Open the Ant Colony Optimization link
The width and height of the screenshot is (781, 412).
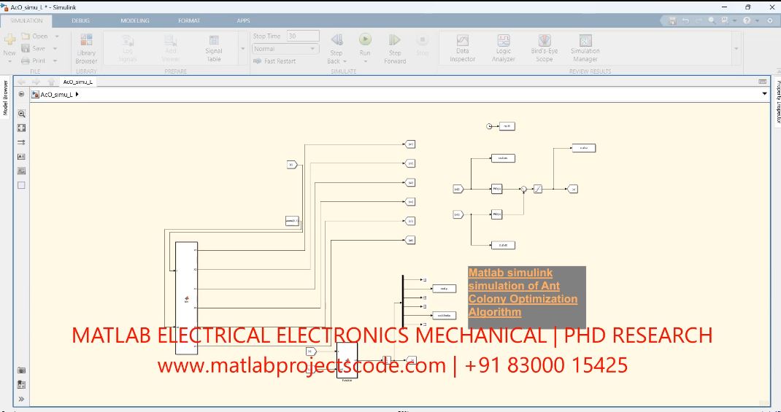pos(522,292)
